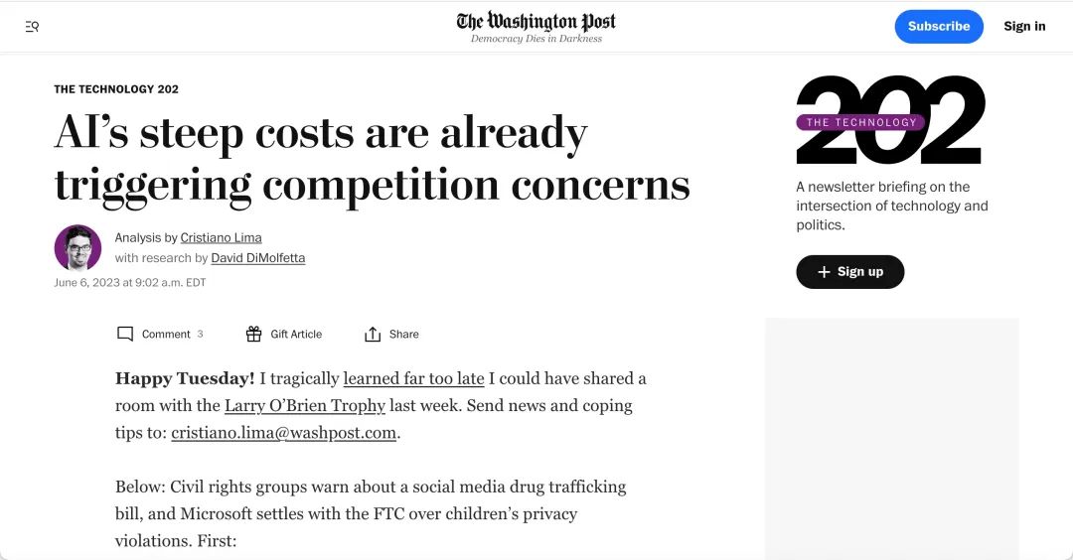Click the cristiano.lima@washpost.com email link
This screenshot has height=560, width=1073.
(284, 433)
